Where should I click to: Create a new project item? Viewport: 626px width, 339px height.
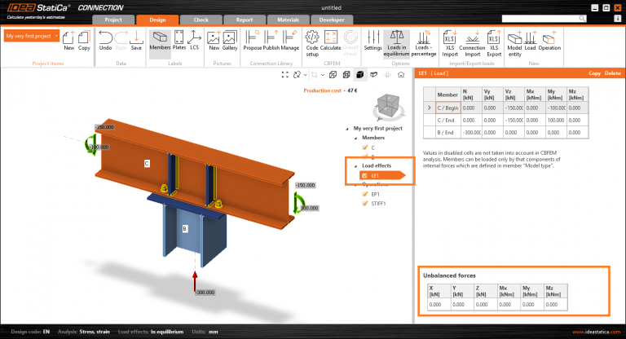point(68,40)
